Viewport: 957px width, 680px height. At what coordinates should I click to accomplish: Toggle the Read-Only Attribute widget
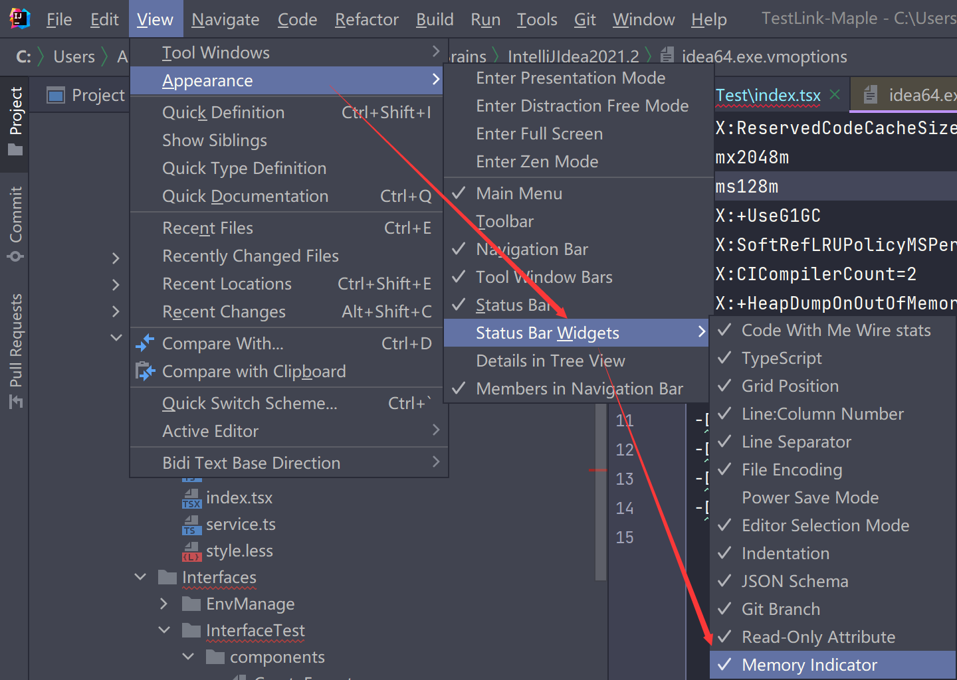833,637
